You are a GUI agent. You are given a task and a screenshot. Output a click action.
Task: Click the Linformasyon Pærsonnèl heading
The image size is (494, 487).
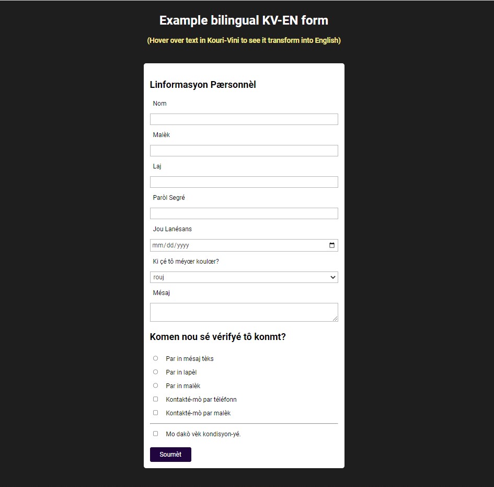point(203,84)
